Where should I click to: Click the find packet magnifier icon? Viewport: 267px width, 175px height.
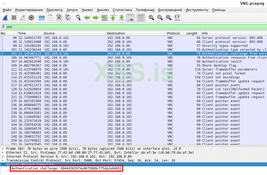click(x=78, y=18)
